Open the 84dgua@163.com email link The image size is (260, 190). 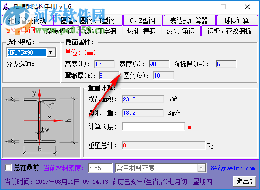[233, 168]
